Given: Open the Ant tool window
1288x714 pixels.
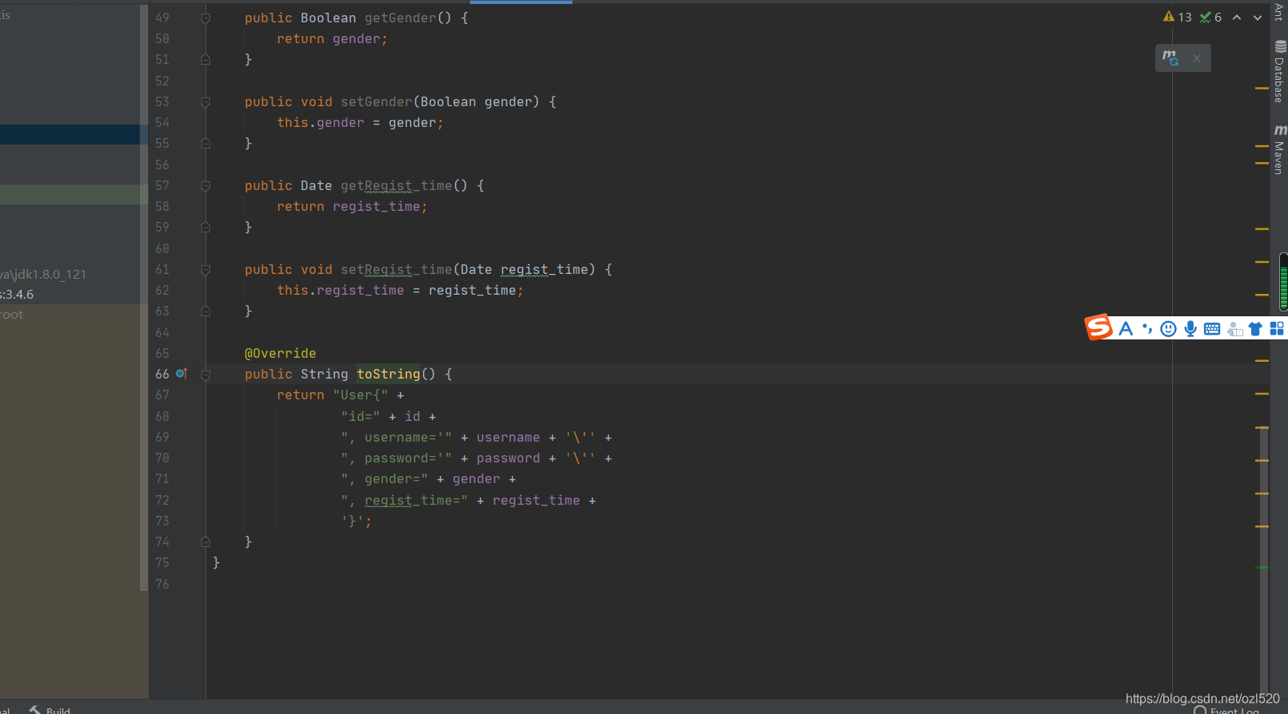Looking at the screenshot, I should pyautogui.click(x=1279, y=10).
